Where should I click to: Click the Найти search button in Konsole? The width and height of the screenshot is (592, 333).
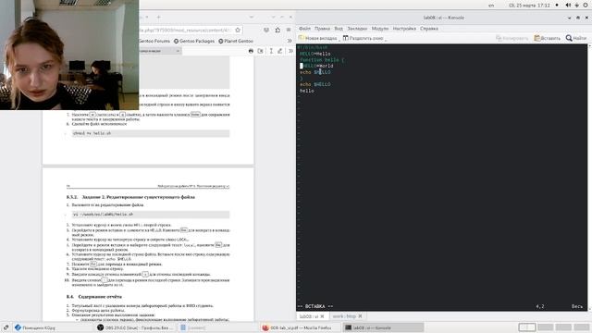pyautogui.click(x=576, y=38)
